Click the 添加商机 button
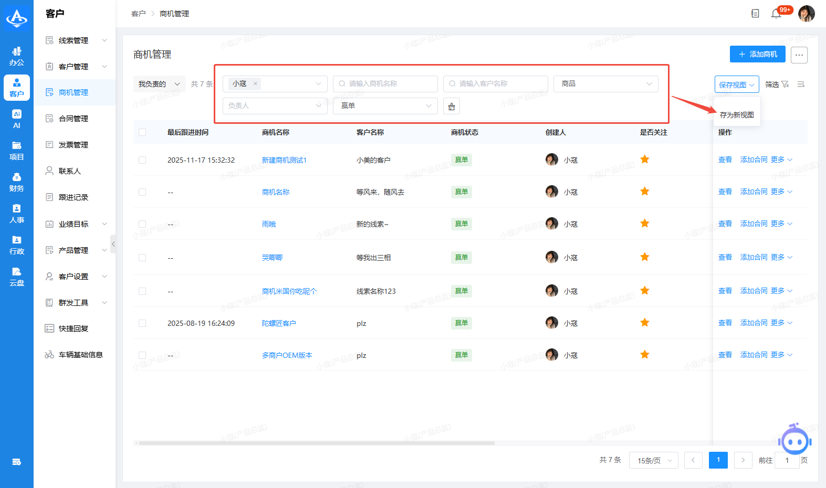Image resolution: width=826 pixels, height=488 pixels. pyautogui.click(x=757, y=54)
